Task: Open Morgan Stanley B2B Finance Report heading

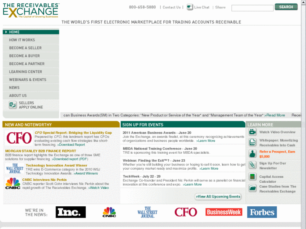Action: point(40,151)
